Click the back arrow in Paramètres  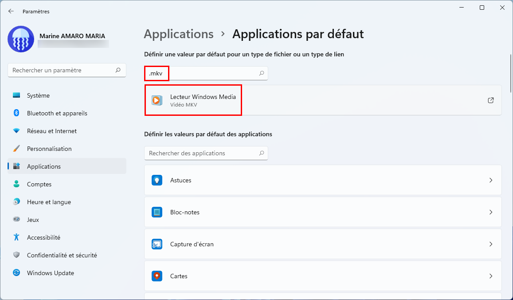(x=11, y=11)
